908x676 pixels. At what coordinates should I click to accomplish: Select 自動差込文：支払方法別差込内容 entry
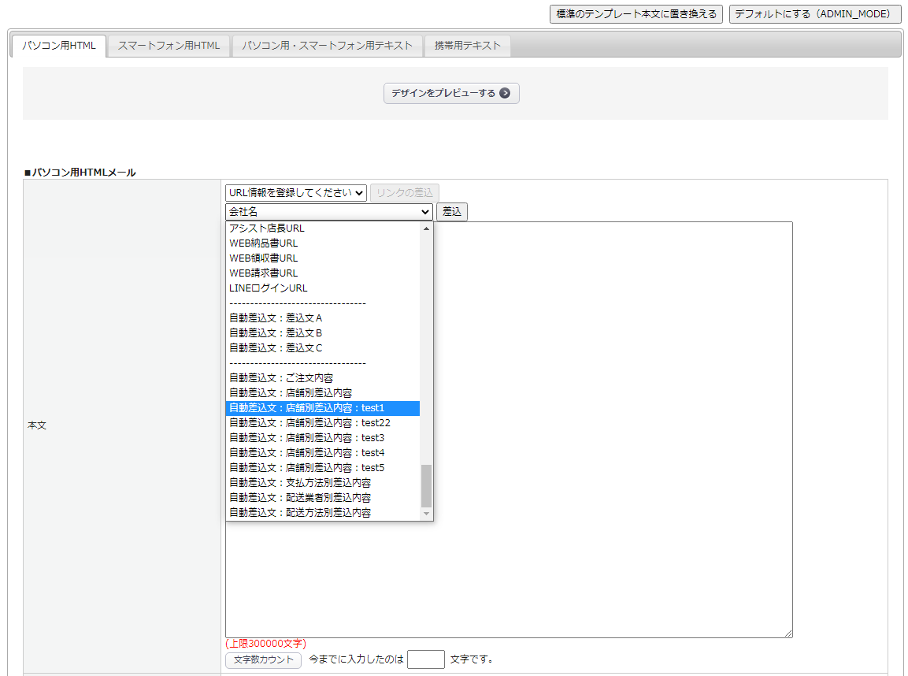tap(300, 483)
